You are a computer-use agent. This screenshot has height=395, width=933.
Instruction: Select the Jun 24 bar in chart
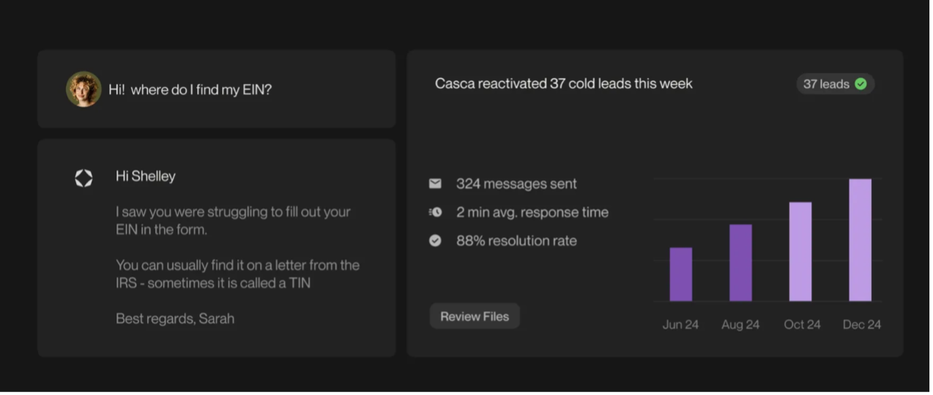pyautogui.click(x=680, y=274)
